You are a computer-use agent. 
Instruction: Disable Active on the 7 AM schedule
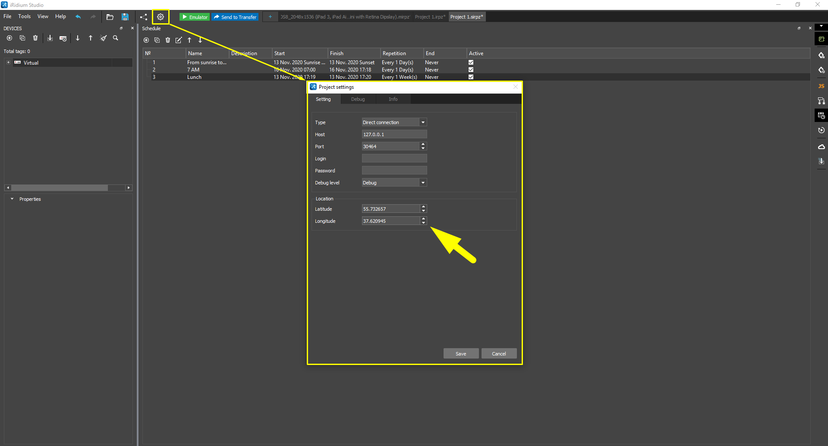[471, 69]
